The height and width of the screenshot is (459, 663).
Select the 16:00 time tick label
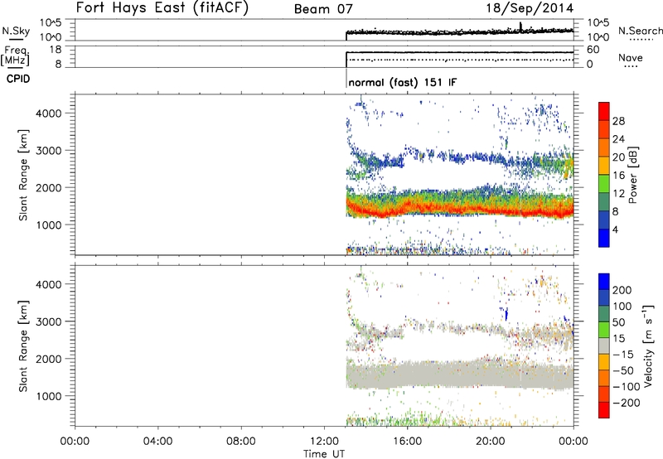407,442
